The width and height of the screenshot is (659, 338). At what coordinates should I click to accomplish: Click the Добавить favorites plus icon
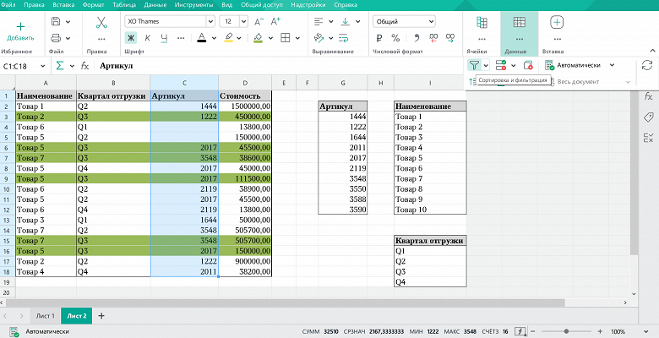pyautogui.click(x=20, y=26)
